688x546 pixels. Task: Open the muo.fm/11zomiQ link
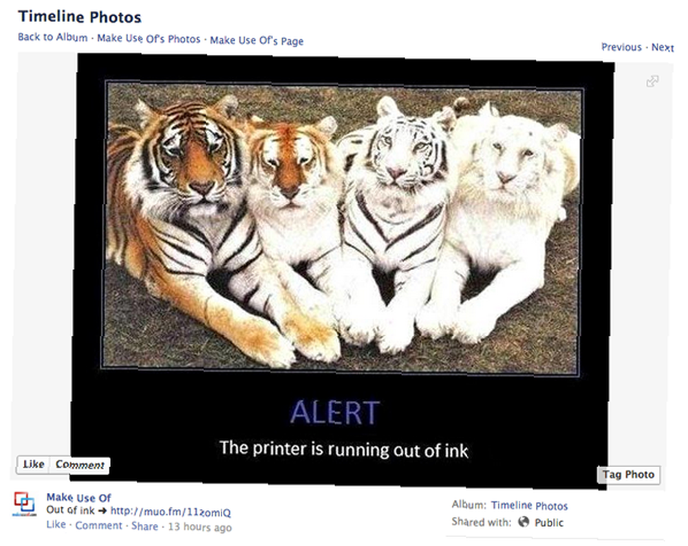tap(170, 512)
